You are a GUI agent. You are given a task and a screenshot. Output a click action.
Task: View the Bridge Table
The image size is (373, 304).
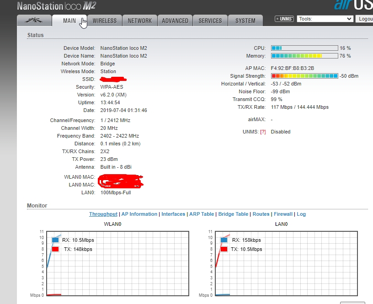coord(233,214)
